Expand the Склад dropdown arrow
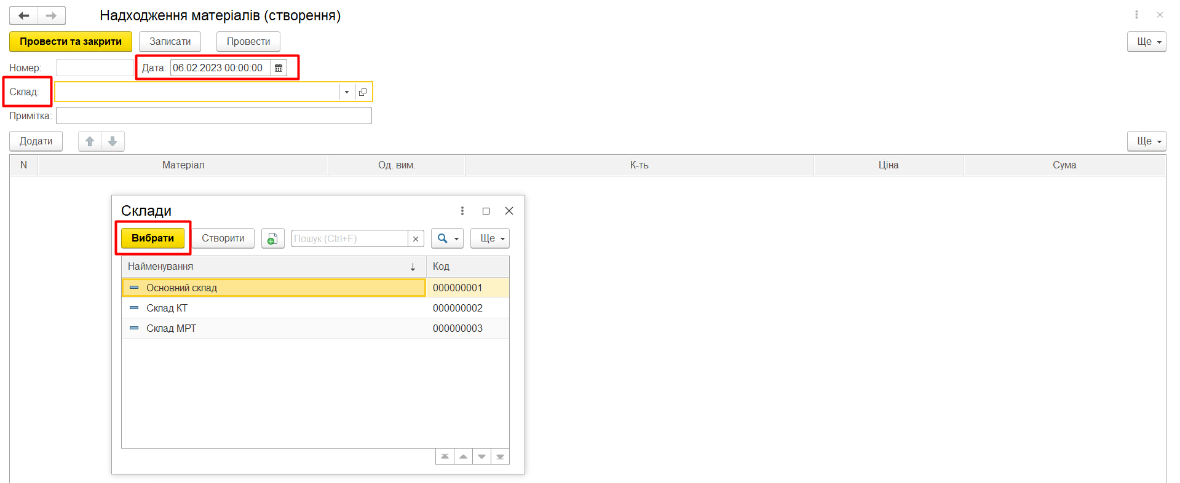The height and width of the screenshot is (483, 1180). tap(347, 92)
